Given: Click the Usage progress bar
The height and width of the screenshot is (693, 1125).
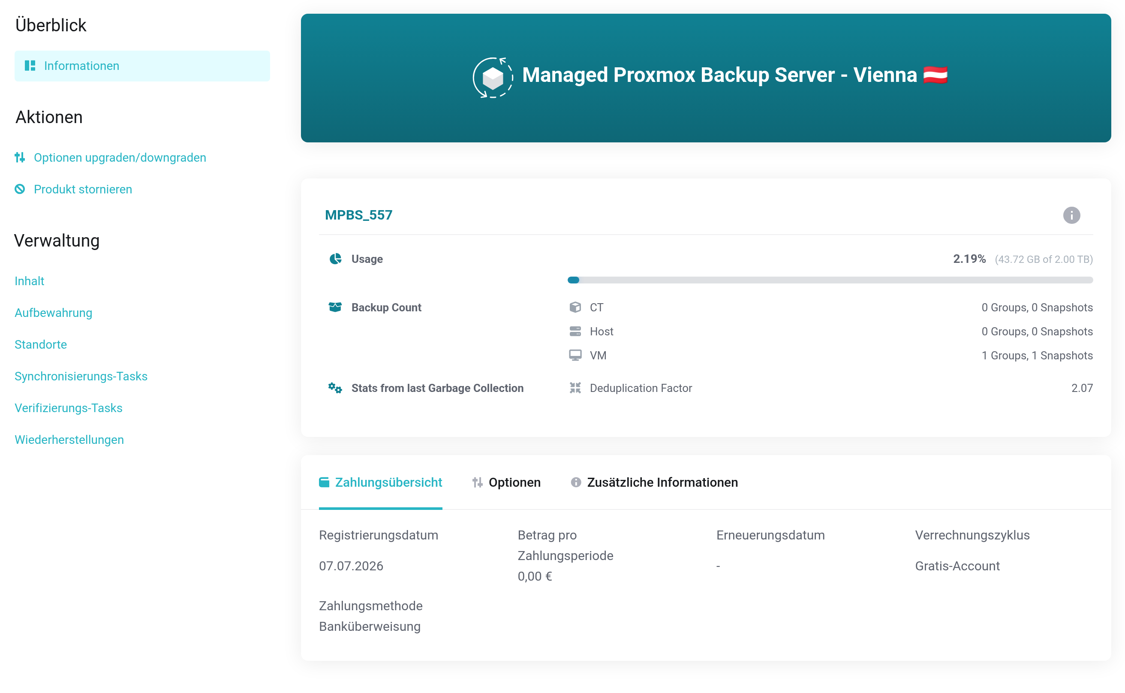Looking at the screenshot, I should [830, 280].
